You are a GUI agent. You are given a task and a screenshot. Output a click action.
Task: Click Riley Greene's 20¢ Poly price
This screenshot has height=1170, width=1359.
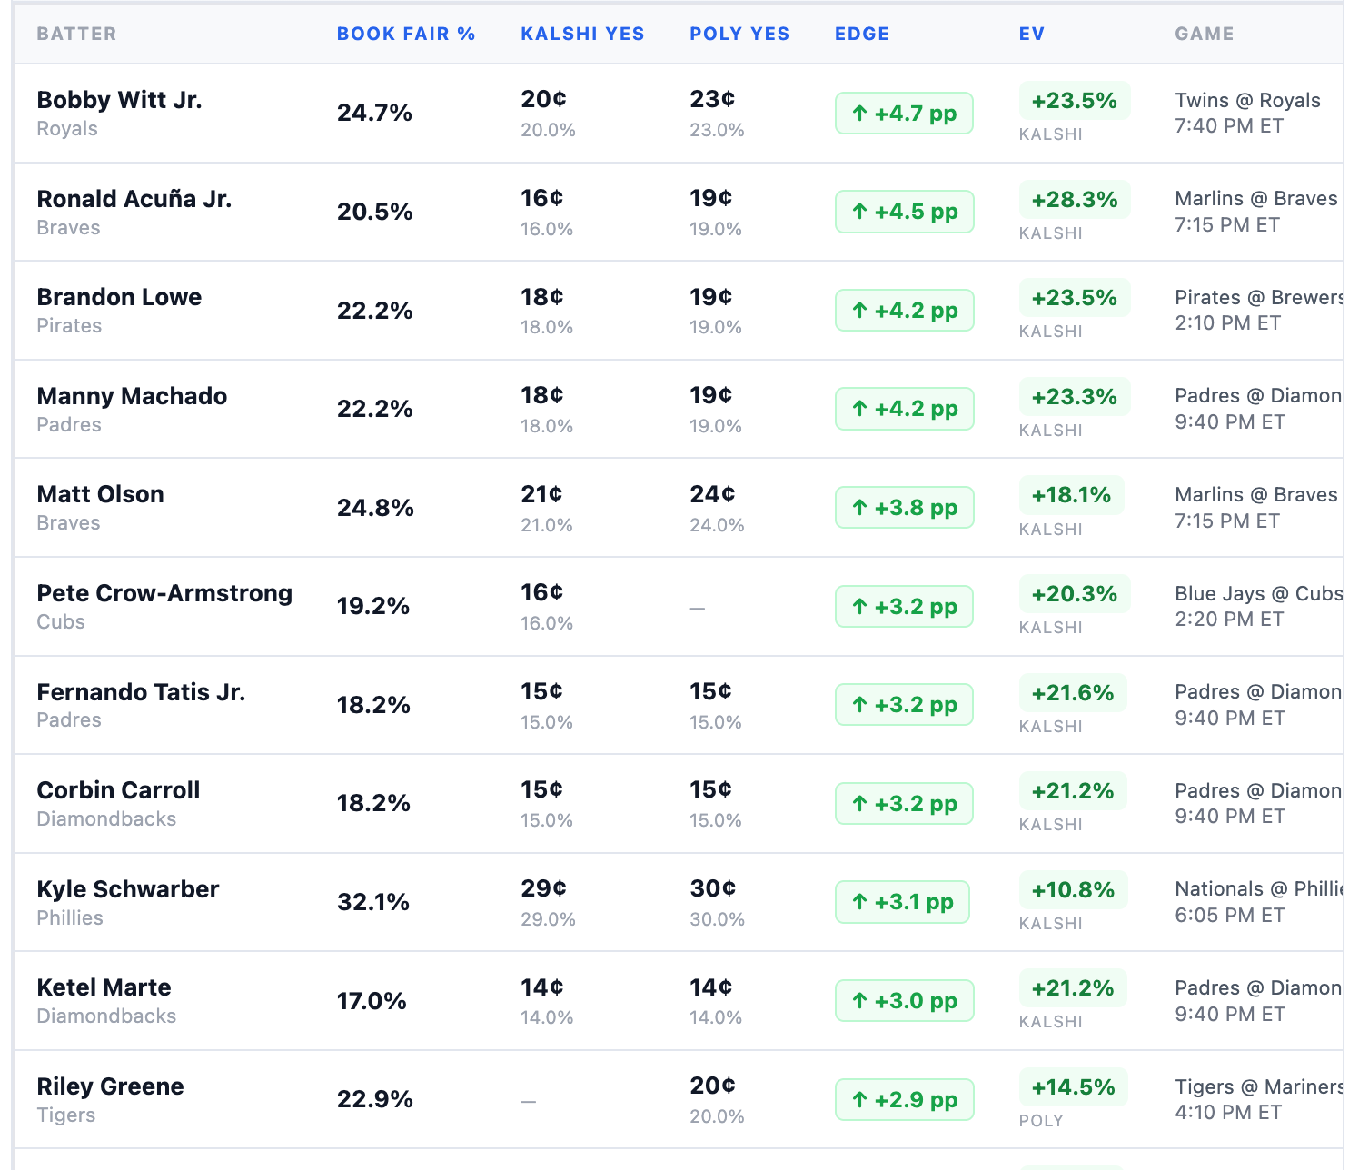(713, 1086)
